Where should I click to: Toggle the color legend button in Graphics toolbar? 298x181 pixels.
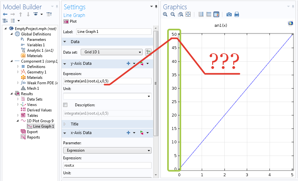tap(216, 14)
